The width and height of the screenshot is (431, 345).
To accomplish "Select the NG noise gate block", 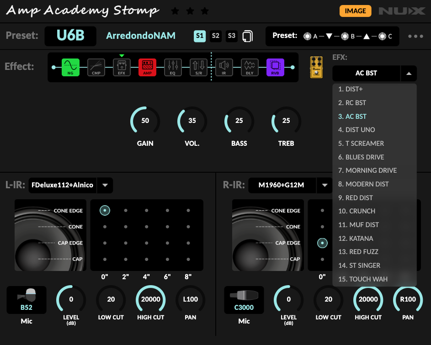I will (x=70, y=67).
